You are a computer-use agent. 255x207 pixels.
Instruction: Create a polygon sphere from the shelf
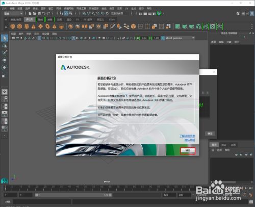click(x=13, y=27)
